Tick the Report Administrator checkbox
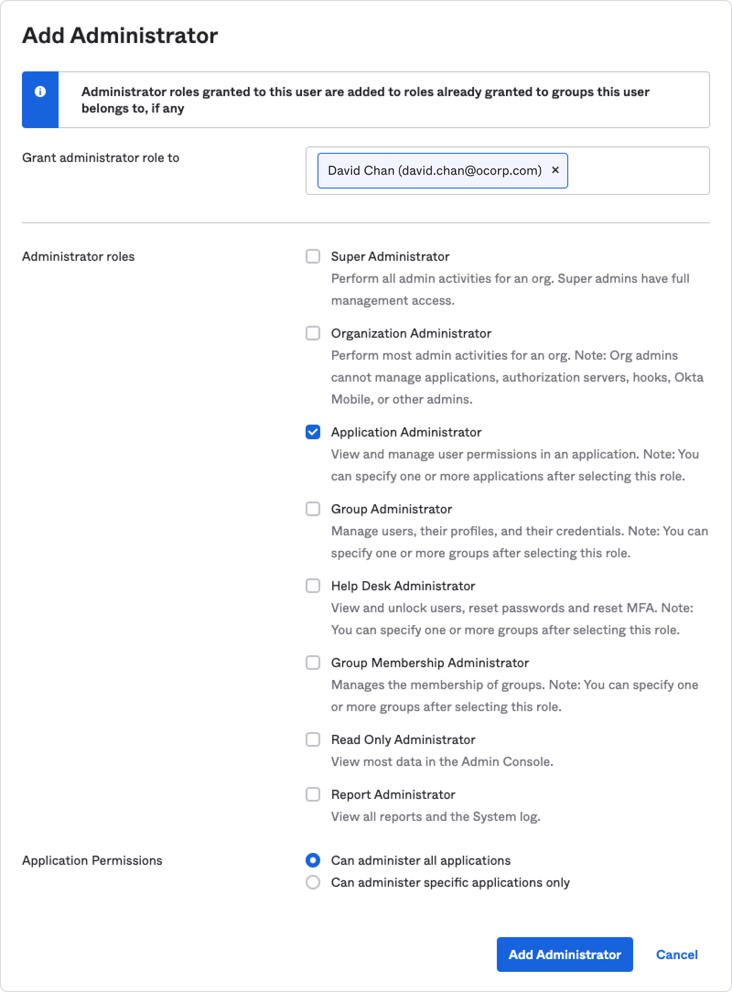732x992 pixels. click(313, 794)
